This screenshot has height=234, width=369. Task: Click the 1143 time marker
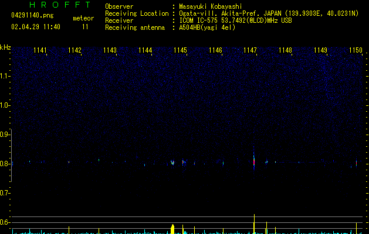click(110, 50)
